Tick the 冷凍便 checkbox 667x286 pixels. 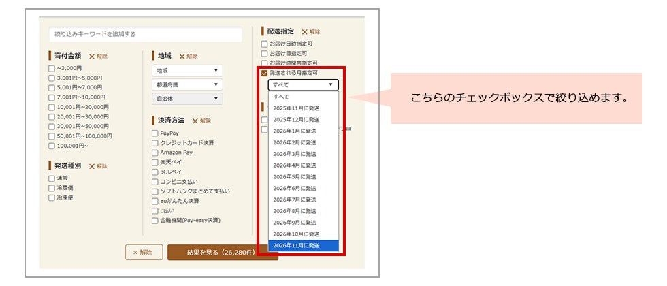[52, 198]
